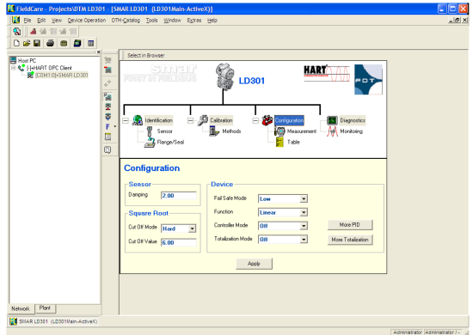Select Sensor under Identification
The width and height of the screenshot is (473, 335).
point(165,131)
